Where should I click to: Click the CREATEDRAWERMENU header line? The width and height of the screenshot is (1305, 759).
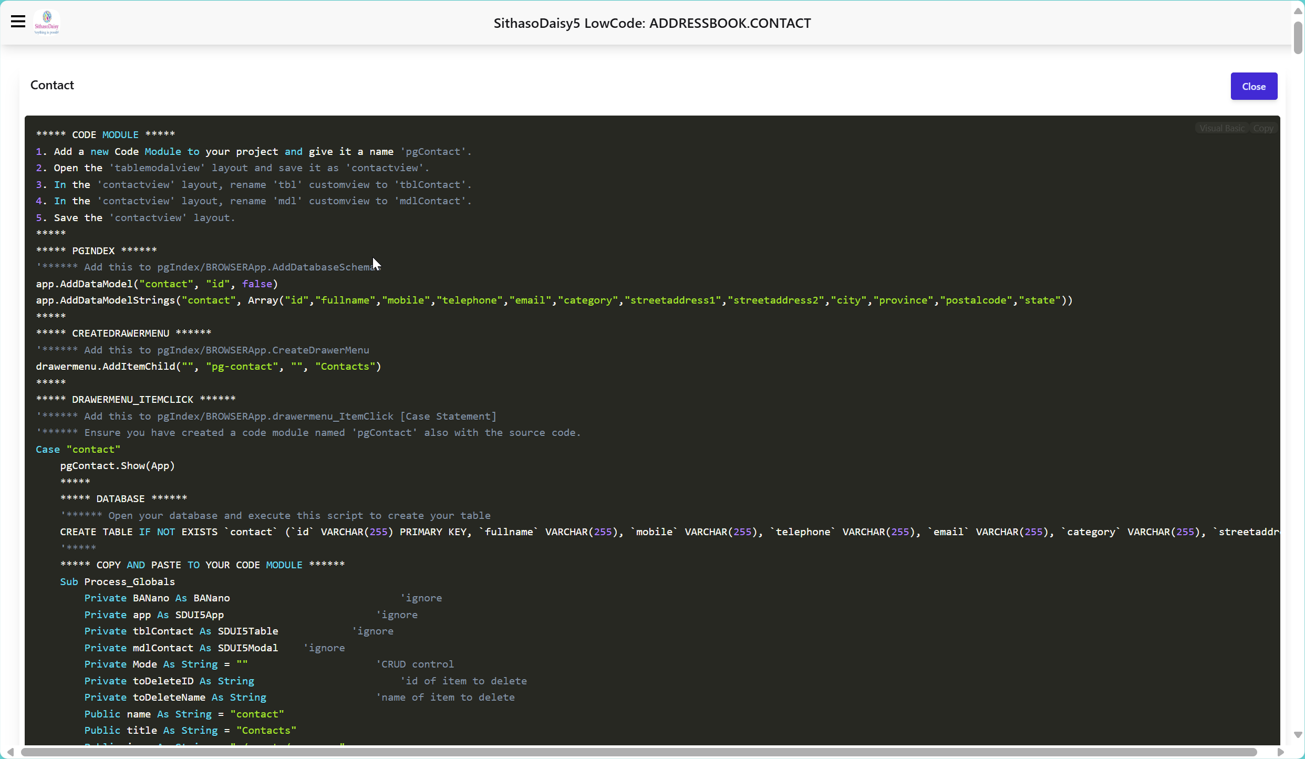pyautogui.click(x=123, y=333)
